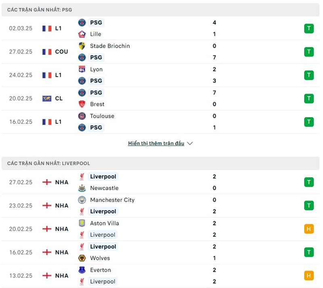
Task: Select the 'Các trận gần nhất: Liverpool' header
Action: pos(48,164)
